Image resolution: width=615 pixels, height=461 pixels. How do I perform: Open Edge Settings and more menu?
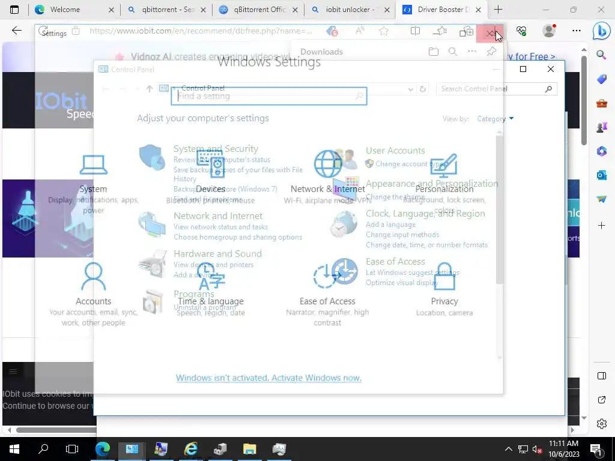(576, 31)
